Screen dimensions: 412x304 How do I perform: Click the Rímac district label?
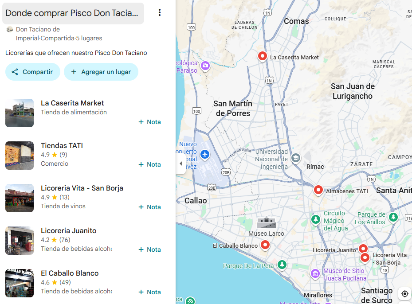pos(315,167)
